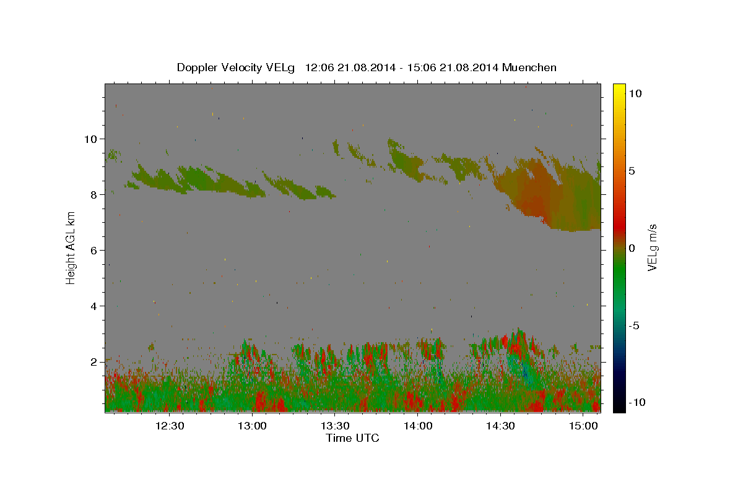Click the height axis label 6

point(94,250)
